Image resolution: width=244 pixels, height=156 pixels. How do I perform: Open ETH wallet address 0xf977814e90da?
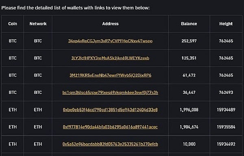point(110,127)
